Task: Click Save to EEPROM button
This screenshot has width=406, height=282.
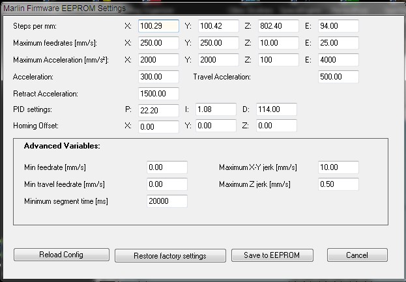Action: 272,255
